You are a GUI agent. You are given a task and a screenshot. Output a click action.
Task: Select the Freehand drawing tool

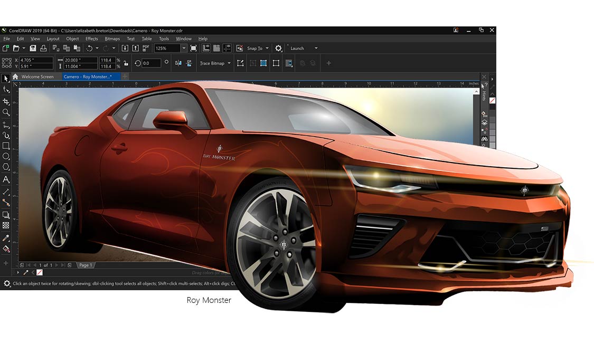click(6, 125)
